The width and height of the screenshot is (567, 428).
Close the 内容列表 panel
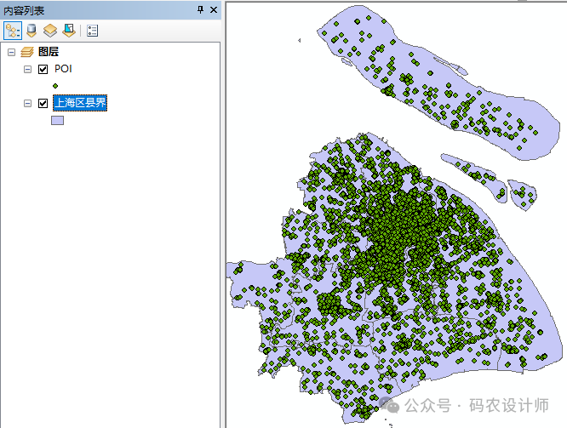coord(213,9)
